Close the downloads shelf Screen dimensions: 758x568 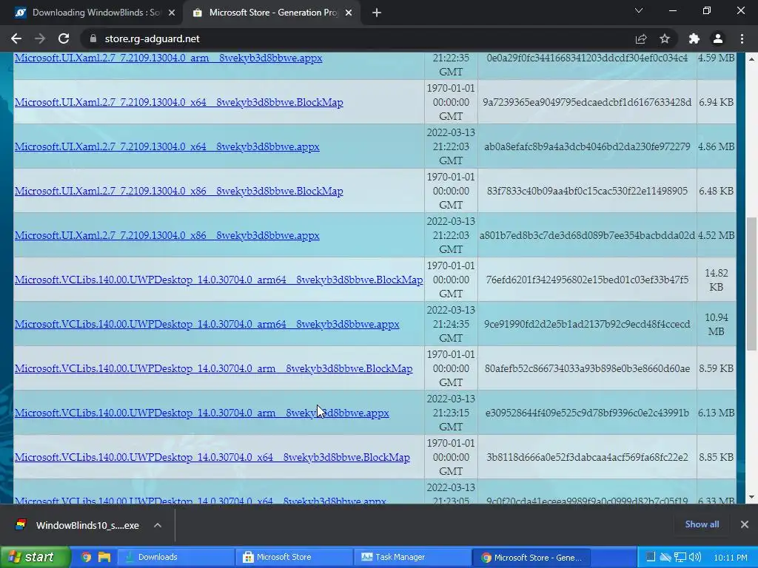click(745, 524)
